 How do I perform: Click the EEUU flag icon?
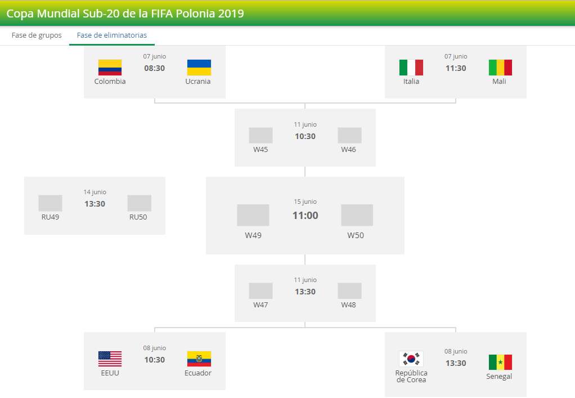(x=110, y=359)
